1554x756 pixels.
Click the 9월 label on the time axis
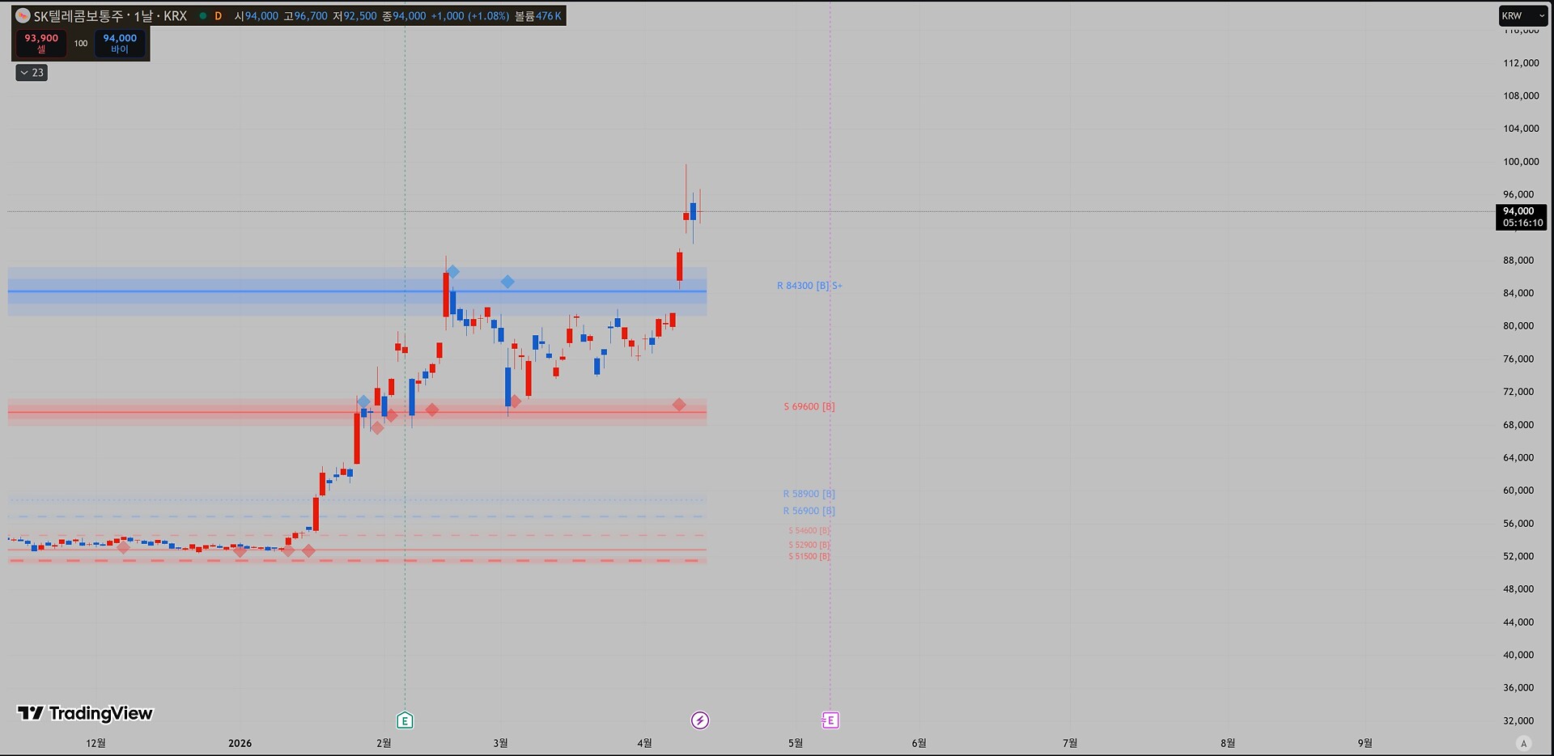point(1365,743)
